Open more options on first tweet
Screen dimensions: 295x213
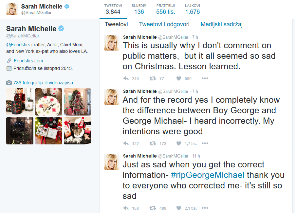coord(205,78)
